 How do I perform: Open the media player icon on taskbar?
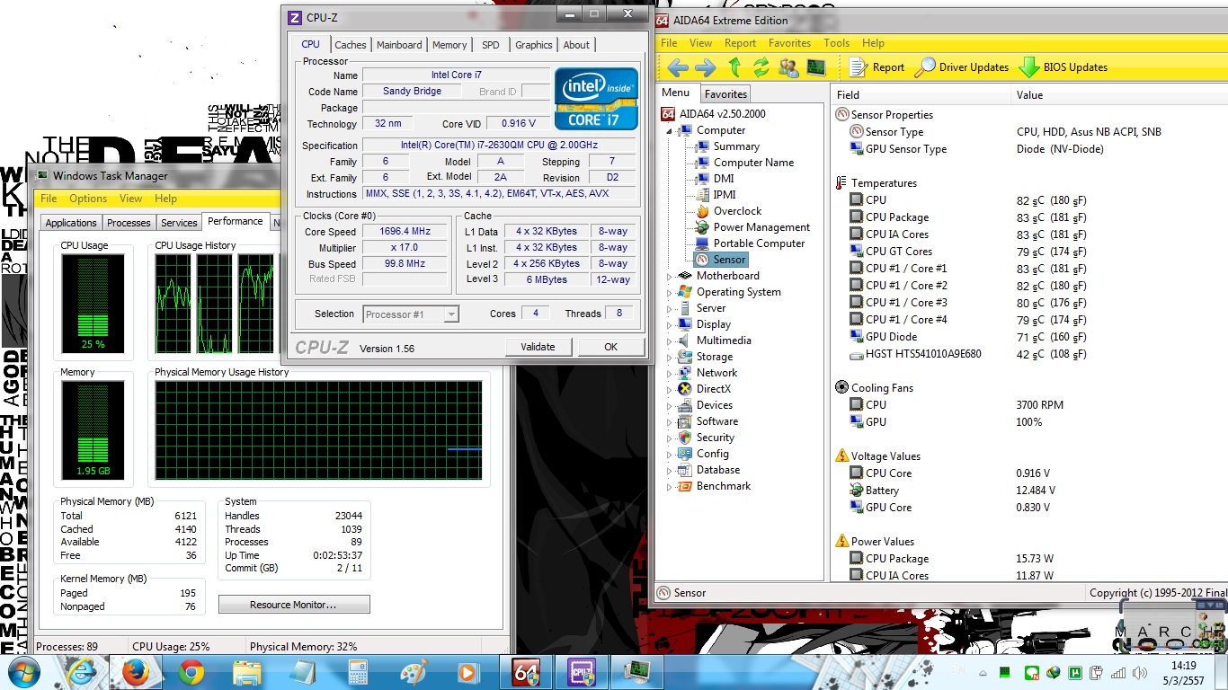pyautogui.click(x=467, y=672)
